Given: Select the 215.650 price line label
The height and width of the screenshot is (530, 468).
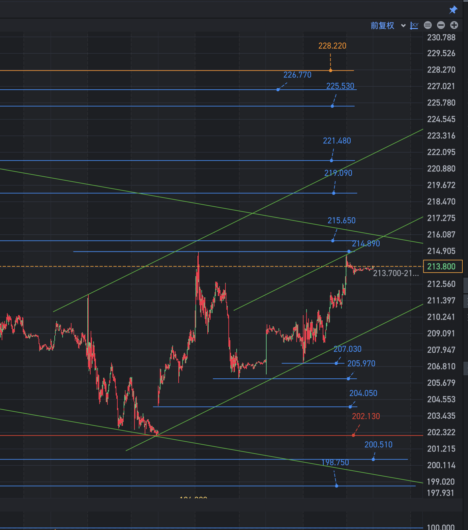Looking at the screenshot, I should point(341,221).
